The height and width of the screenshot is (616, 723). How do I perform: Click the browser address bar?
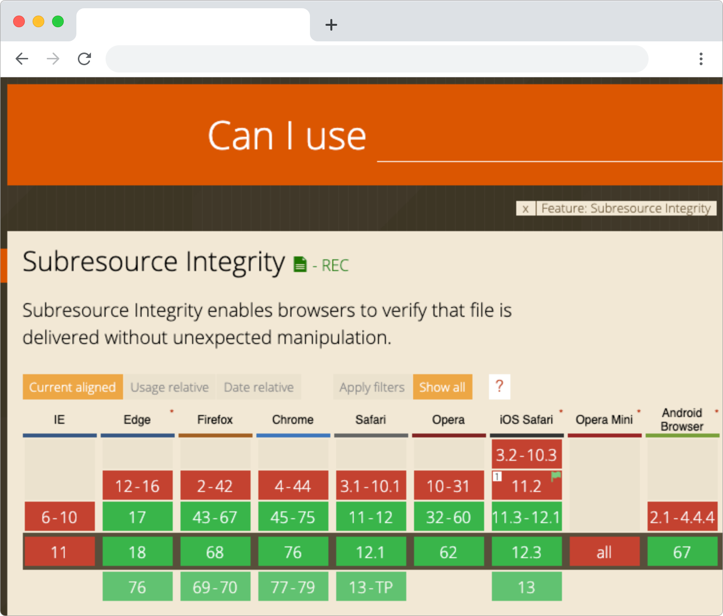377,59
